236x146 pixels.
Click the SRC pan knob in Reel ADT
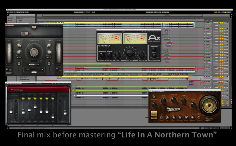click(19, 45)
